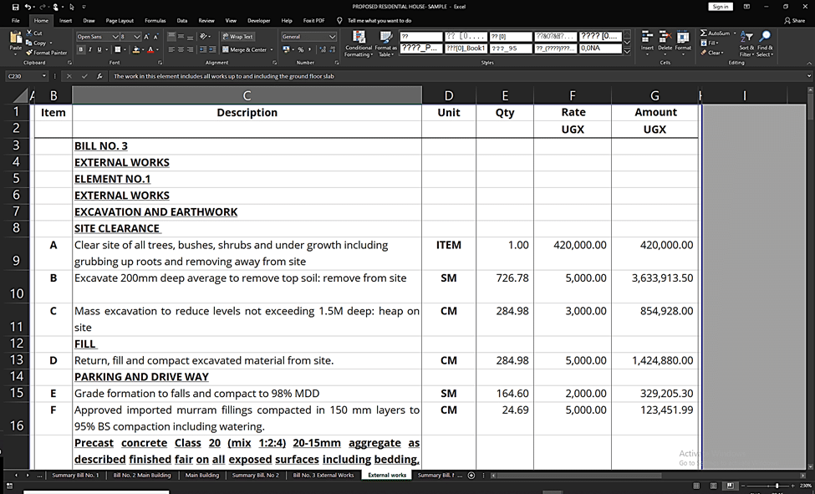Switch to Page Layout view in status bar
Viewport: 815px width, 494px height.
[x=713, y=486]
